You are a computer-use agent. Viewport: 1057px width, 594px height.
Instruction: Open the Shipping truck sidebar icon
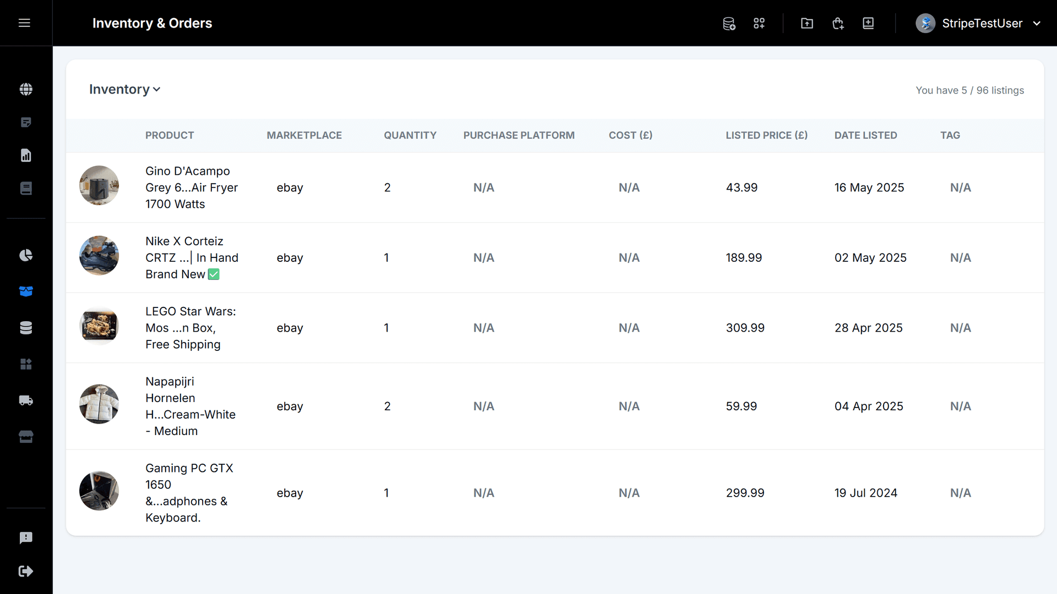(26, 400)
